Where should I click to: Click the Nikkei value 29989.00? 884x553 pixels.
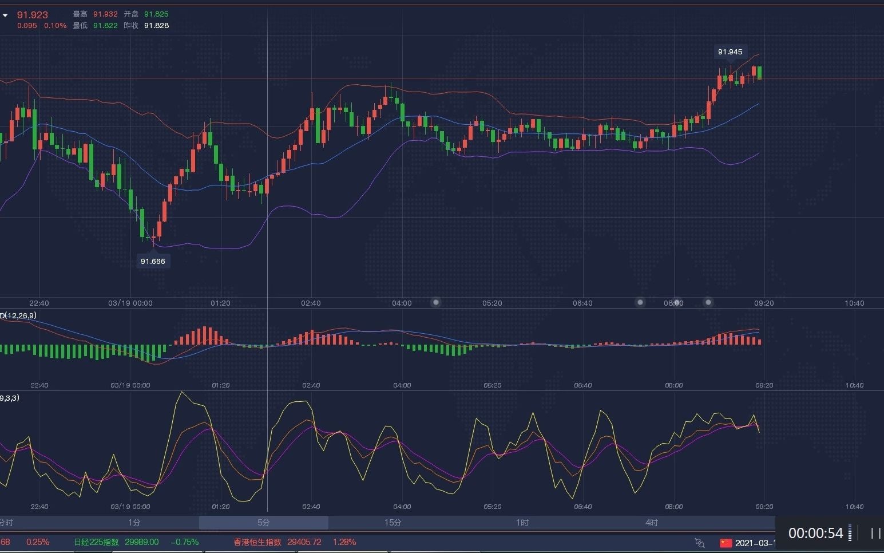[142, 542]
